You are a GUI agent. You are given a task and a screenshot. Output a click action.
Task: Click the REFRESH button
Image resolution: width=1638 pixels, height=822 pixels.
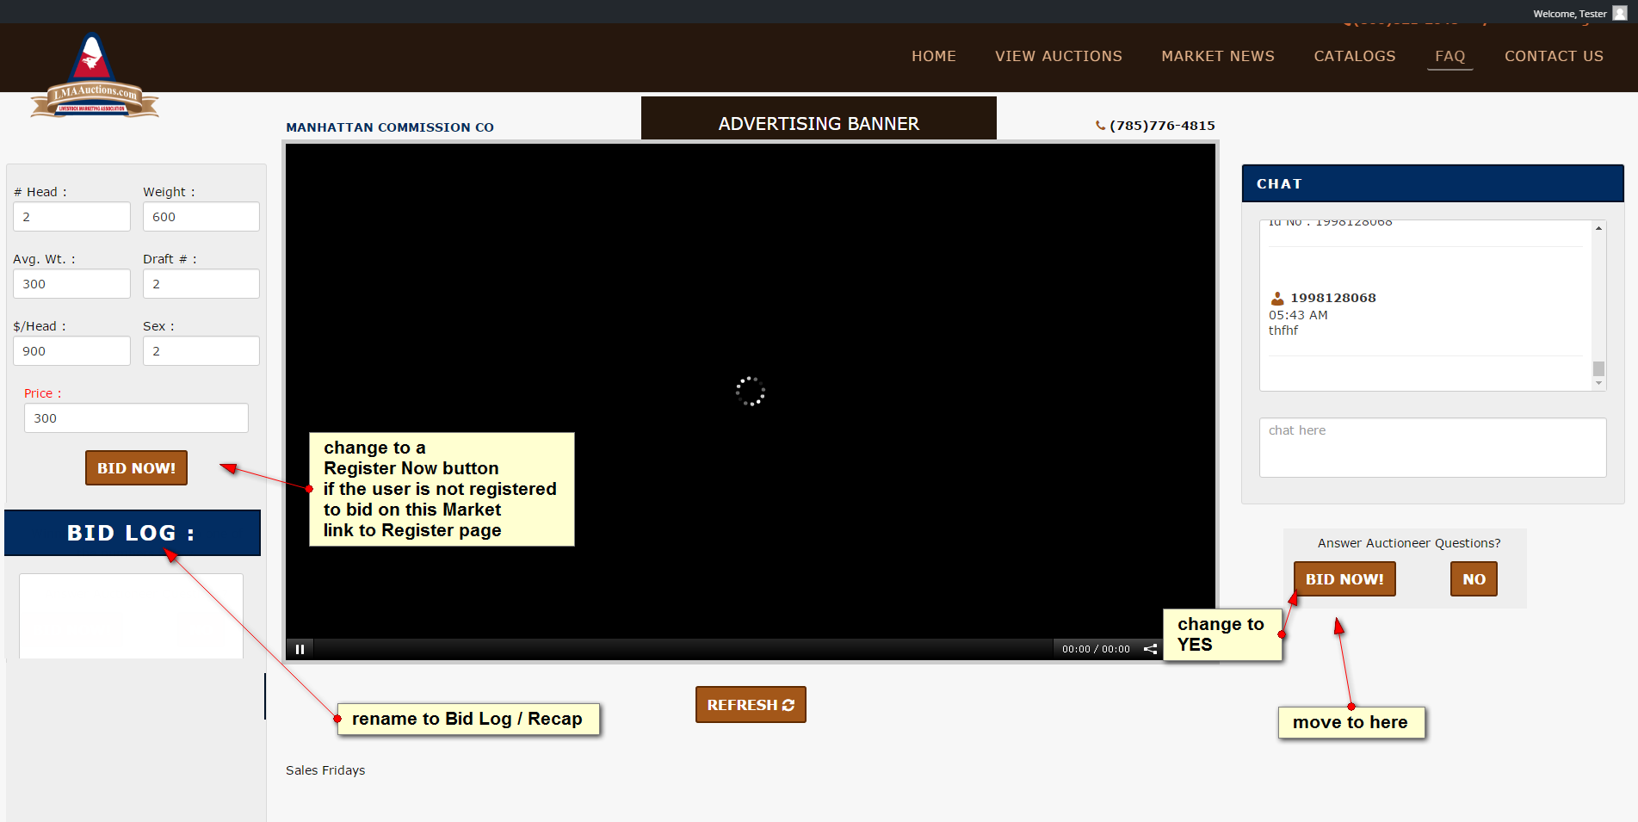(x=751, y=705)
